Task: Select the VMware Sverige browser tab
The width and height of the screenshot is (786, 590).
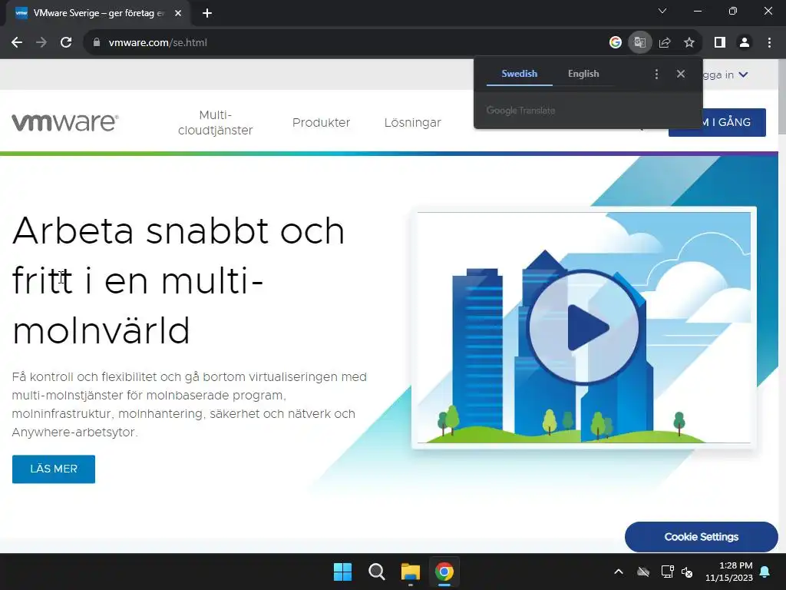Action: 97,13
